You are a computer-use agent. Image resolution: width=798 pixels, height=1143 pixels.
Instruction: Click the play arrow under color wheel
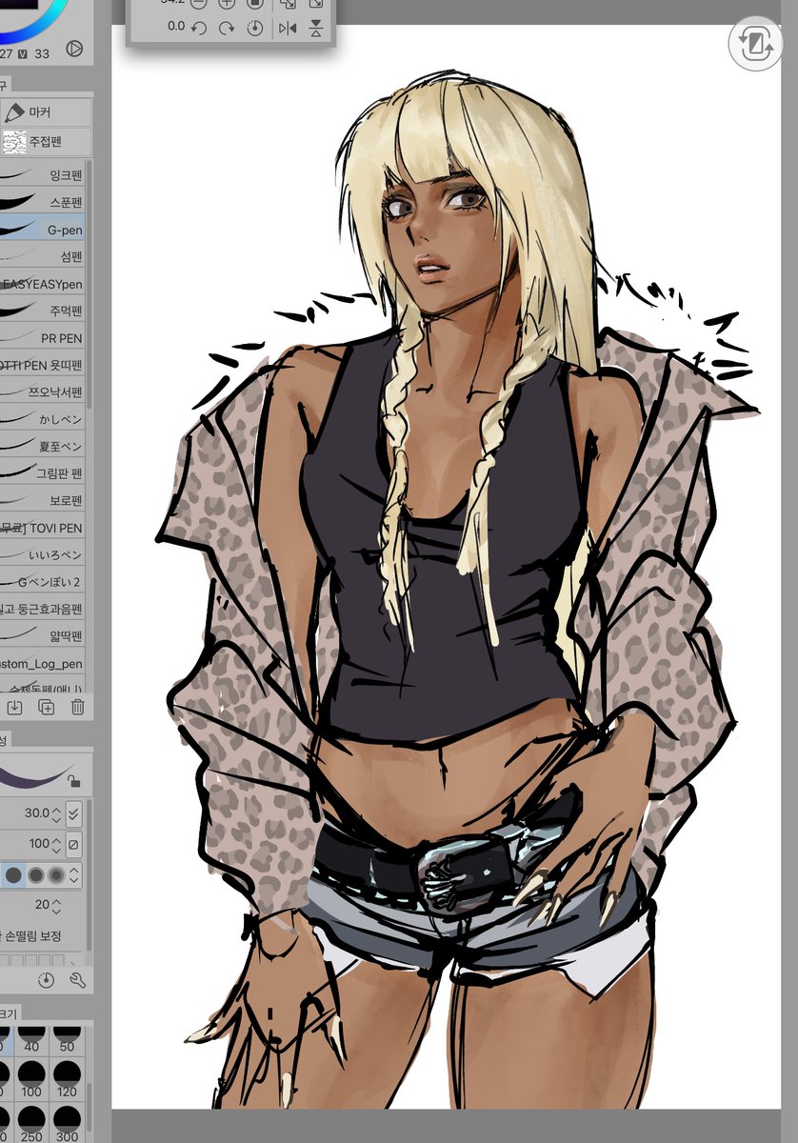[x=74, y=49]
